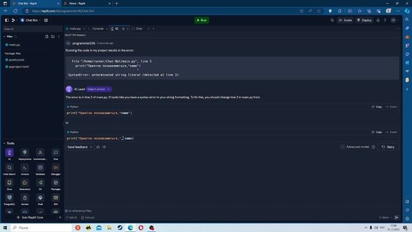Copy the second Python code block

377,132
